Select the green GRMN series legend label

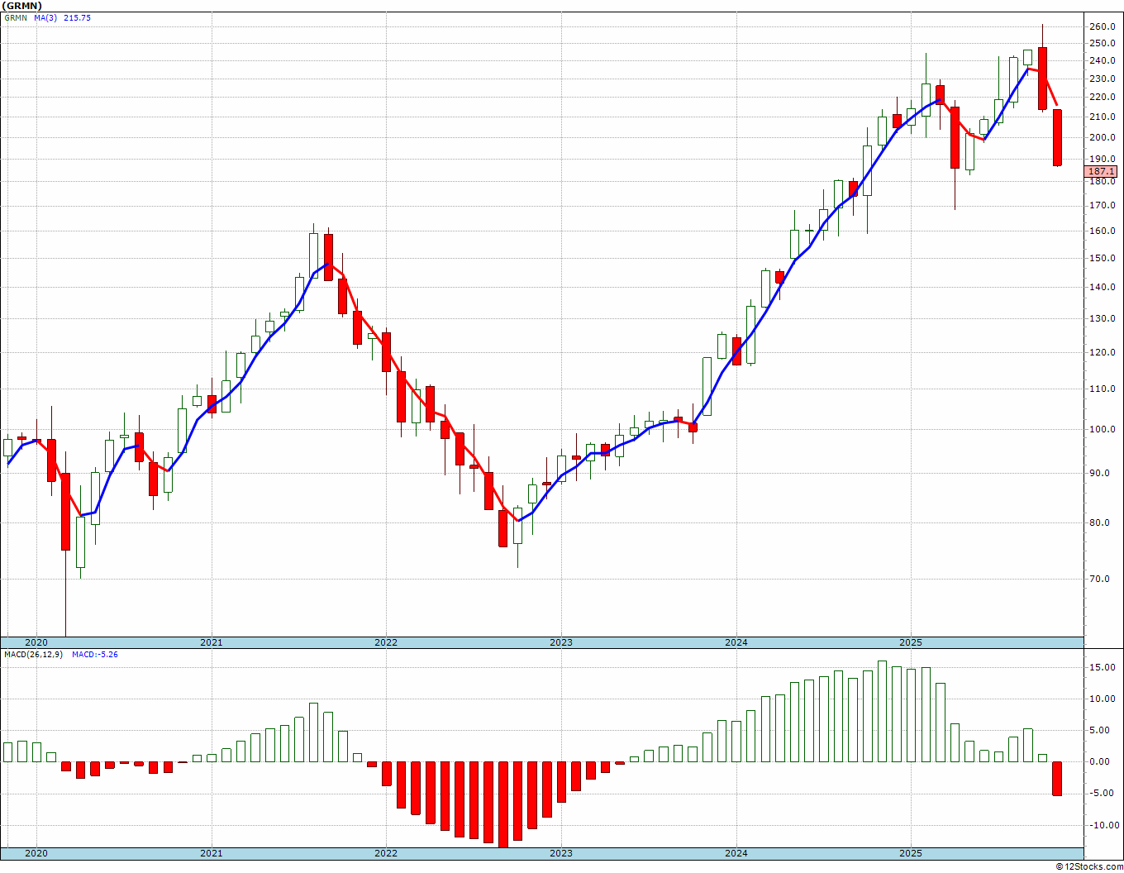pyautogui.click(x=17, y=17)
